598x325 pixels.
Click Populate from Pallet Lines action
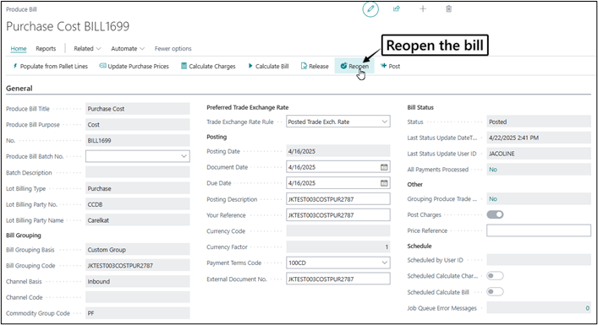50,66
